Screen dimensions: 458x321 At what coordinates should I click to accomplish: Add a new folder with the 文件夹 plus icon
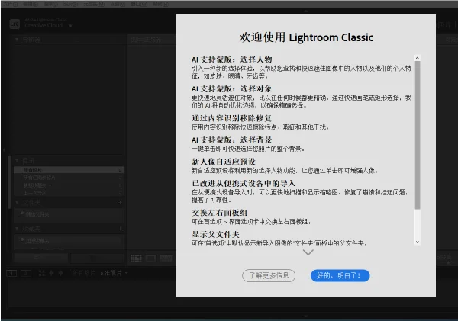point(120,202)
